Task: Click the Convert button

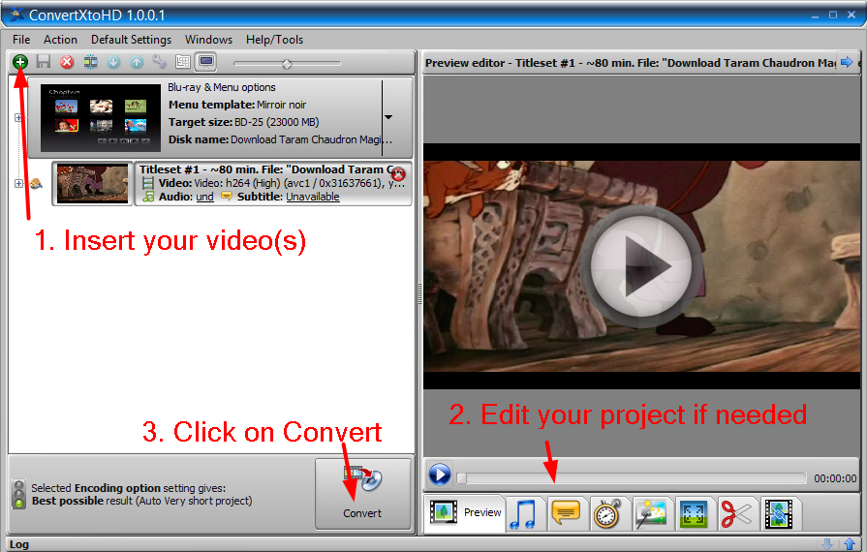Action: coord(362,494)
